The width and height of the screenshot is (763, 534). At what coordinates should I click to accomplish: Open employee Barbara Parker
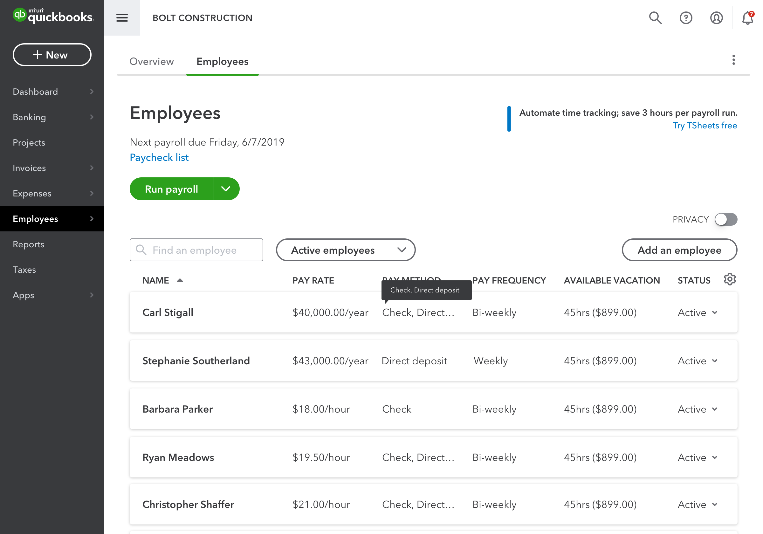(177, 409)
